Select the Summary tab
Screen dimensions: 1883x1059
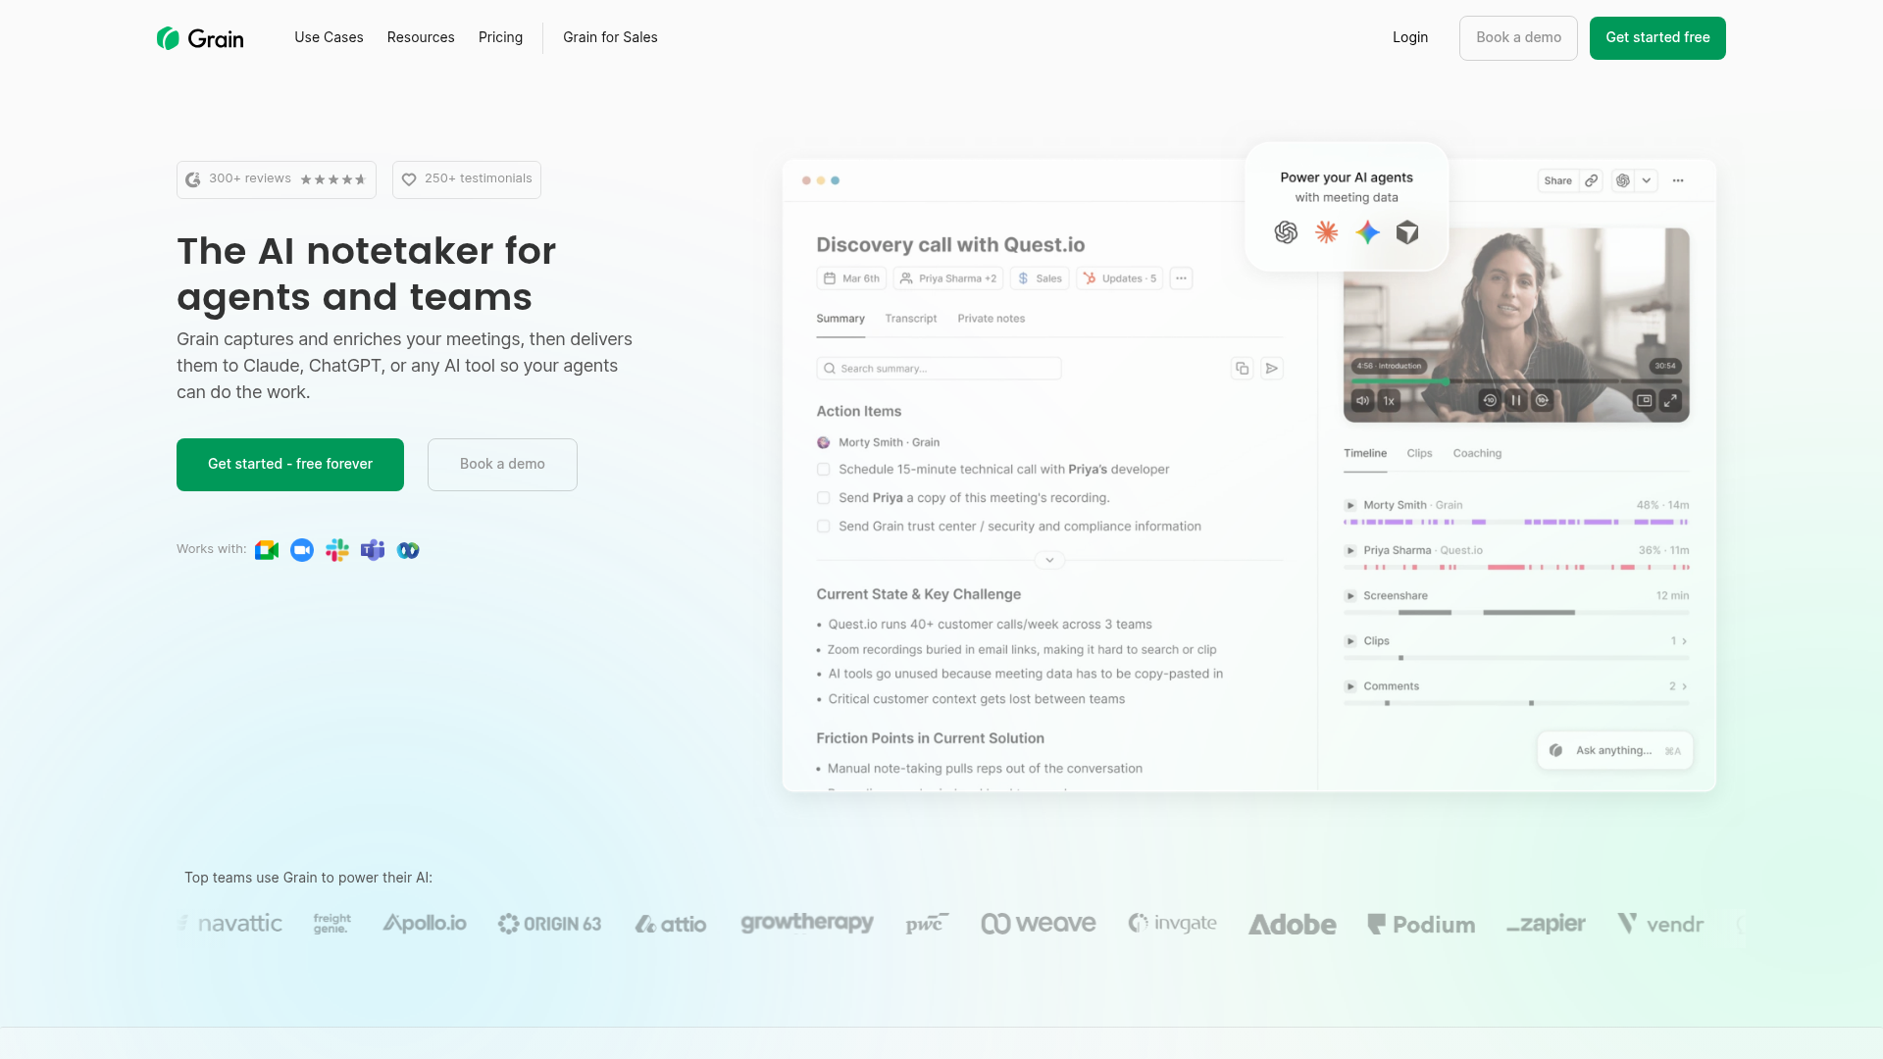pyautogui.click(x=840, y=319)
